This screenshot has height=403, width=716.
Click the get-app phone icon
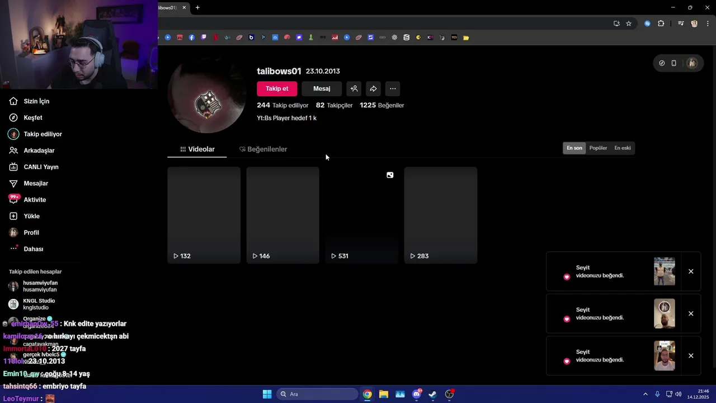[x=674, y=63]
